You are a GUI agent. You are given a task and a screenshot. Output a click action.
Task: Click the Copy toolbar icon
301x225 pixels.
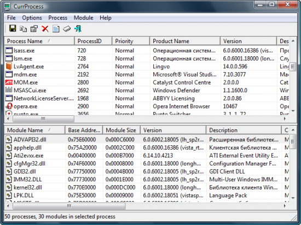coord(23,29)
